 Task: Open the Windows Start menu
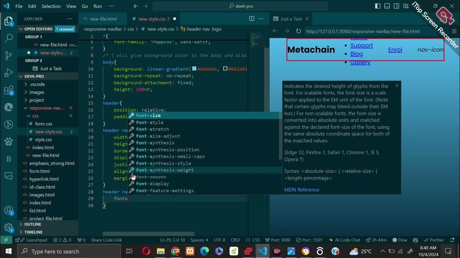[x=8, y=251]
